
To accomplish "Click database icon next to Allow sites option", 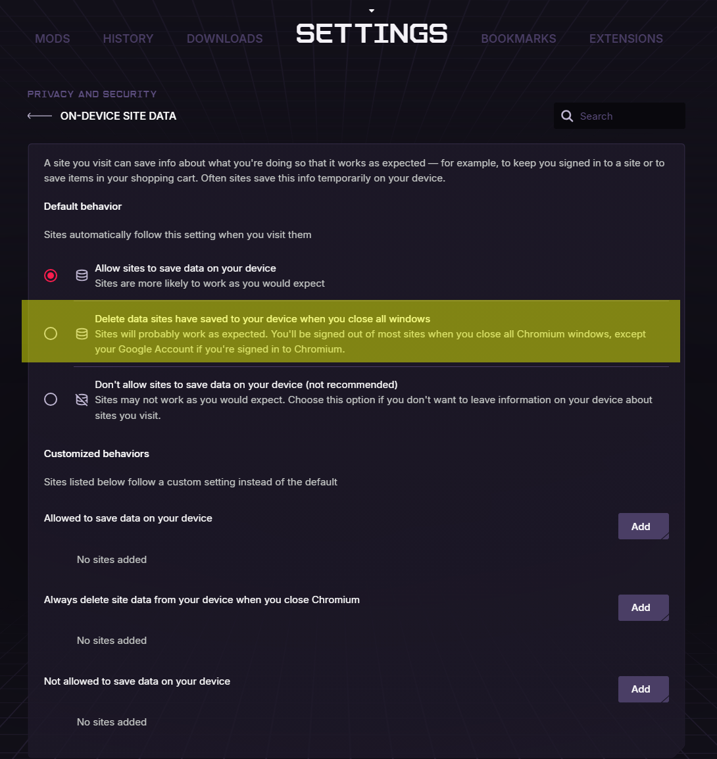I will [82, 276].
